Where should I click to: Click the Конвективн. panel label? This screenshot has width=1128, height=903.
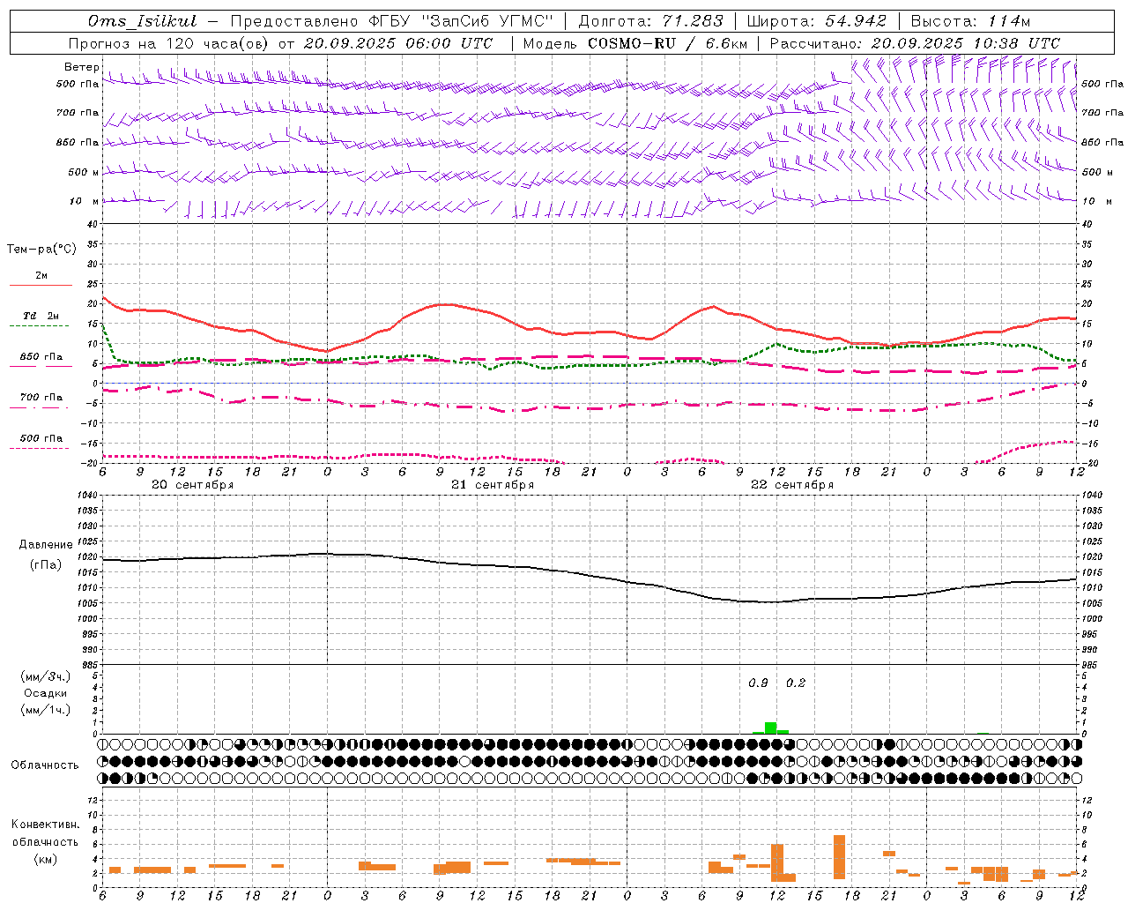tap(45, 825)
